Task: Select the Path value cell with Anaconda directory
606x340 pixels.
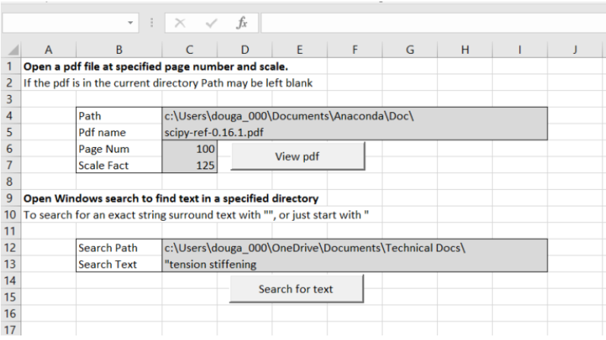Action: tap(354, 116)
